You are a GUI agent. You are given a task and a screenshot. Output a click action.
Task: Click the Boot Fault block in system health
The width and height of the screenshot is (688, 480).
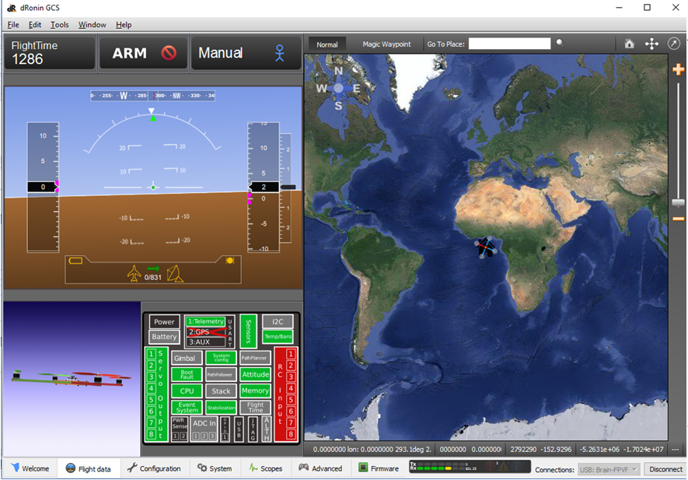click(x=187, y=375)
